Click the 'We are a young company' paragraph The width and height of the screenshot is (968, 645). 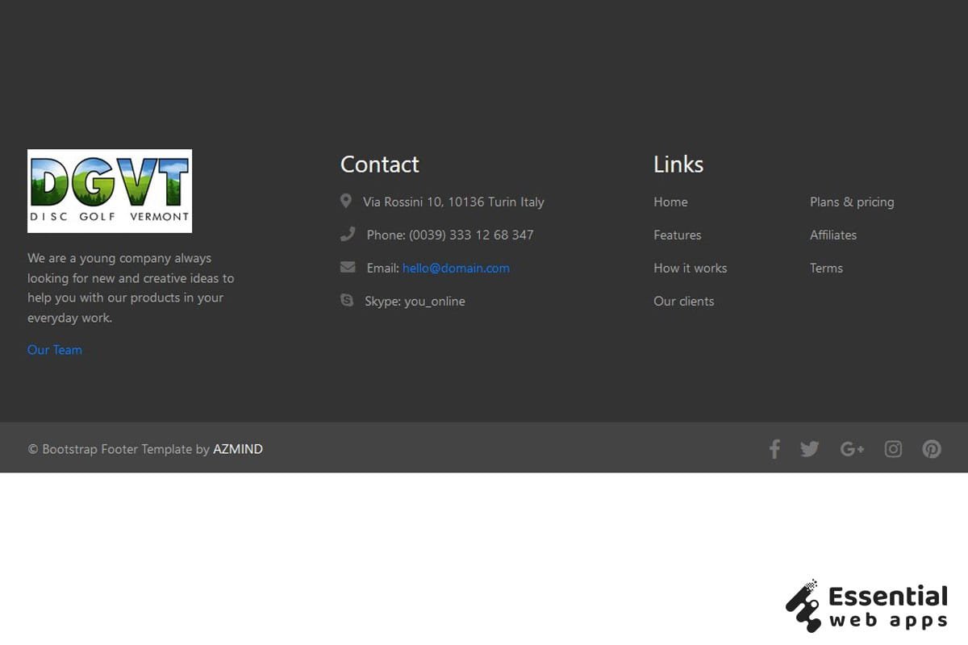(x=131, y=288)
